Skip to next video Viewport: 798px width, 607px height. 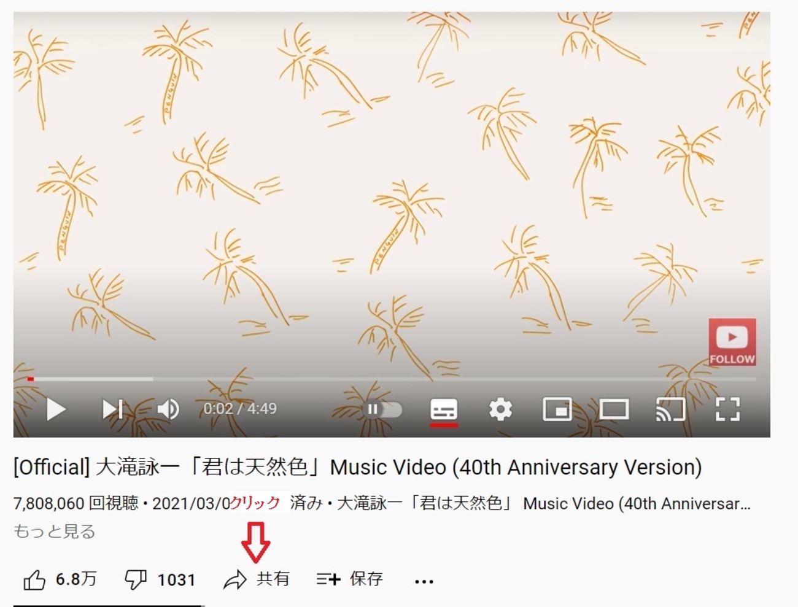[112, 409]
